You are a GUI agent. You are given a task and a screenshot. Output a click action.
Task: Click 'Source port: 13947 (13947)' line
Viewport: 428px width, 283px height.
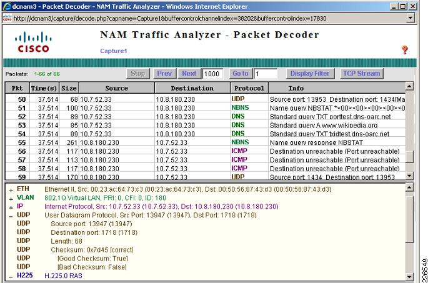(91, 224)
